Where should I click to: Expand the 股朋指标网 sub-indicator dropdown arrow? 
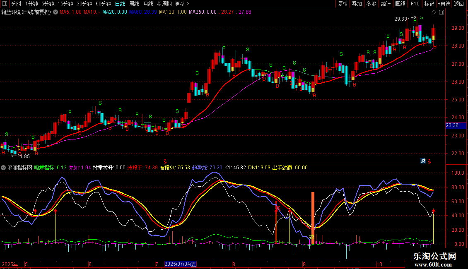pyautogui.click(x=3, y=168)
